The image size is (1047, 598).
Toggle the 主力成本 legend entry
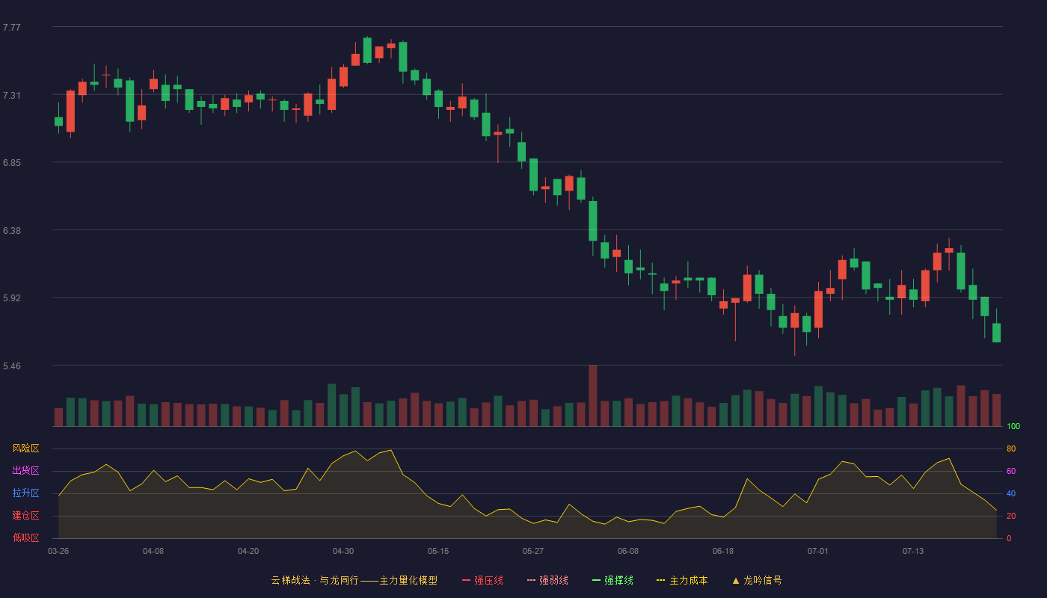(x=682, y=580)
